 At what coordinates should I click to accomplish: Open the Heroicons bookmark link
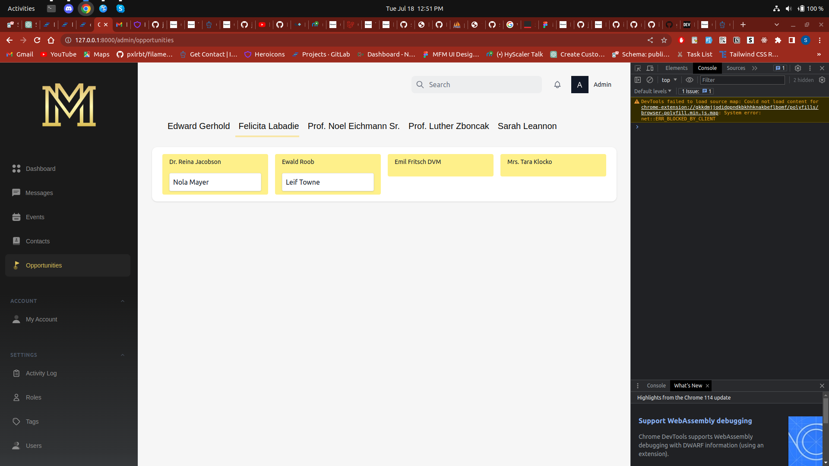coord(264,54)
